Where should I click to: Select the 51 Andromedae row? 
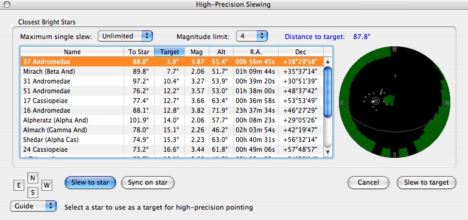(x=172, y=91)
